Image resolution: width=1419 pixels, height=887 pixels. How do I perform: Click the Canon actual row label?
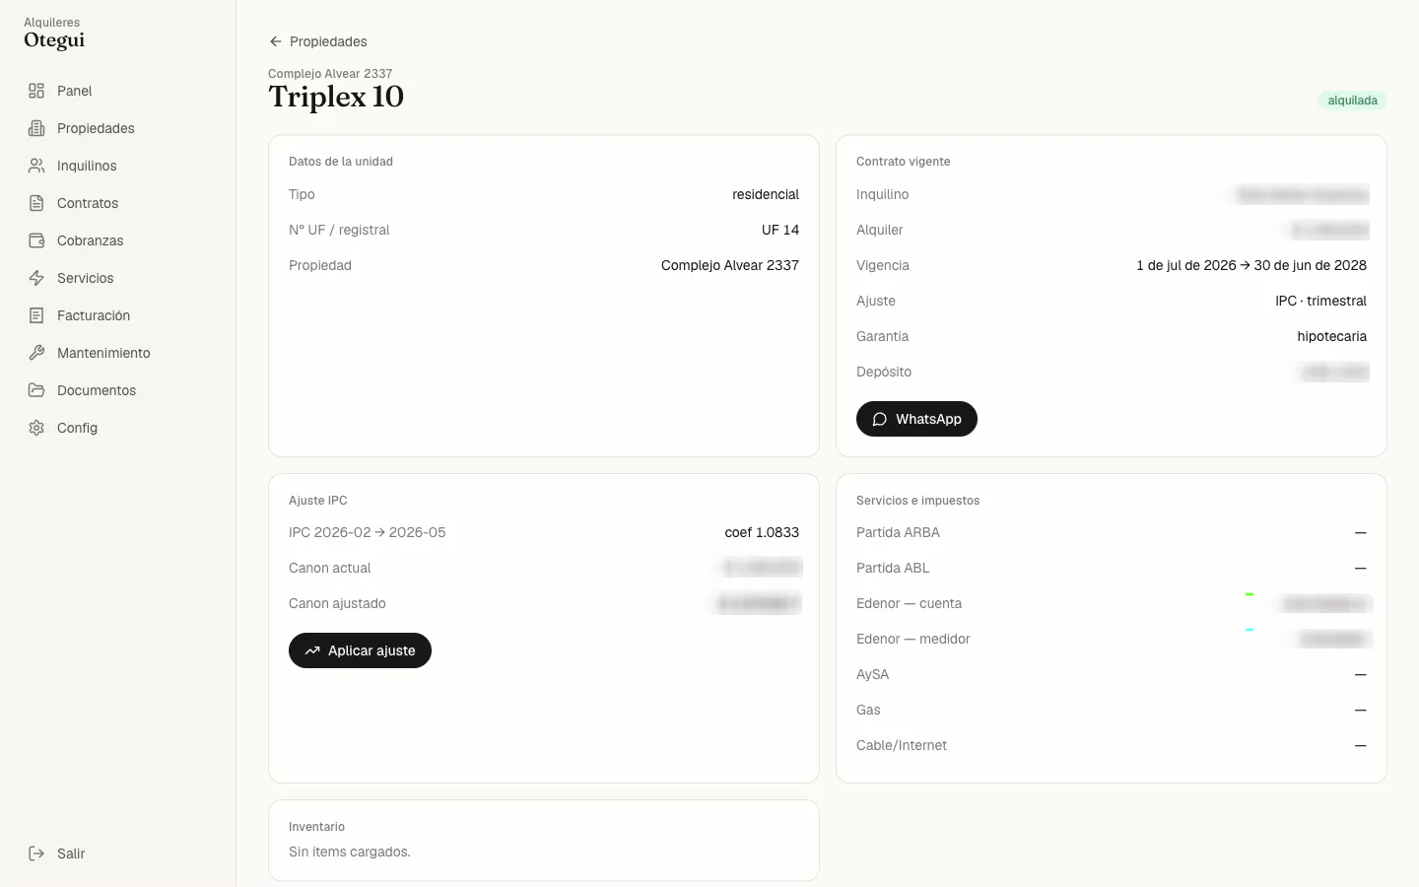(329, 568)
